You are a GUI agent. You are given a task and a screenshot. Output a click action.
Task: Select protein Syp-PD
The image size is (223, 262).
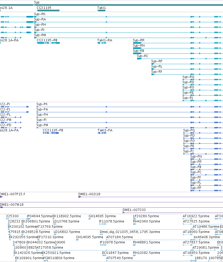click(x=189, y=136)
